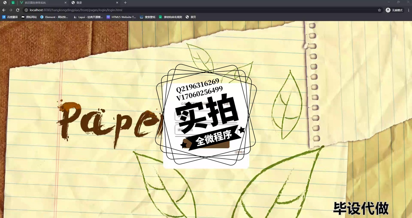
Task: Open a new browser tab
Action: pyautogui.click(x=125, y=3)
